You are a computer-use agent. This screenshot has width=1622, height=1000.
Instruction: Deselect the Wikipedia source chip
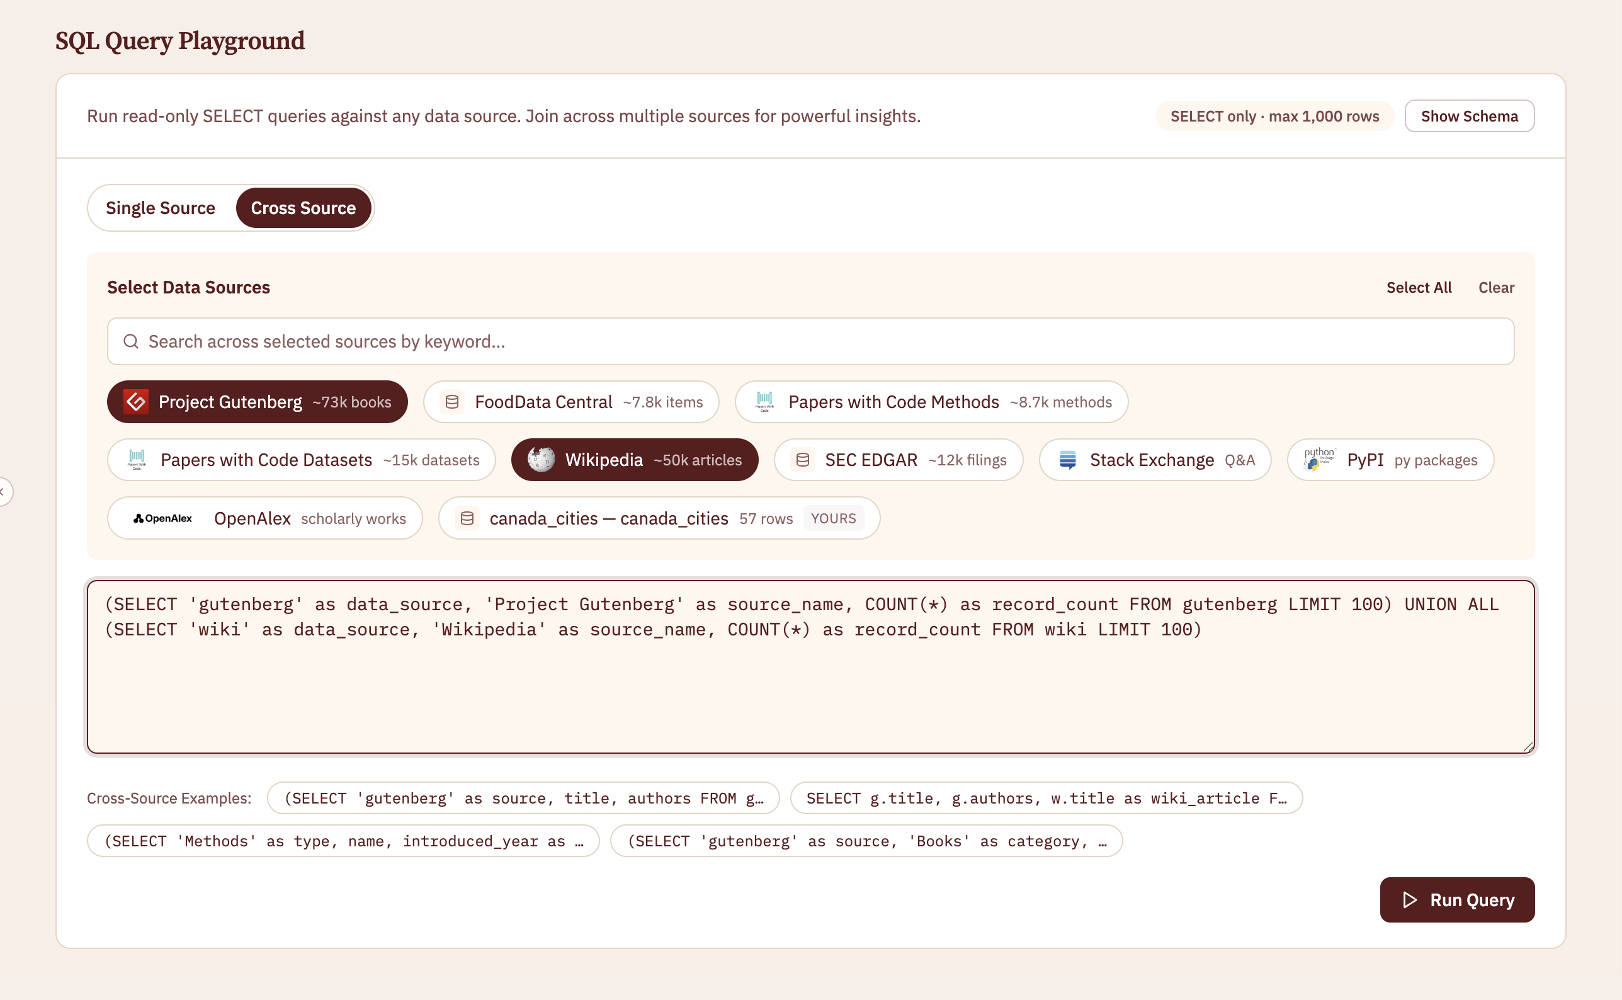(635, 460)
